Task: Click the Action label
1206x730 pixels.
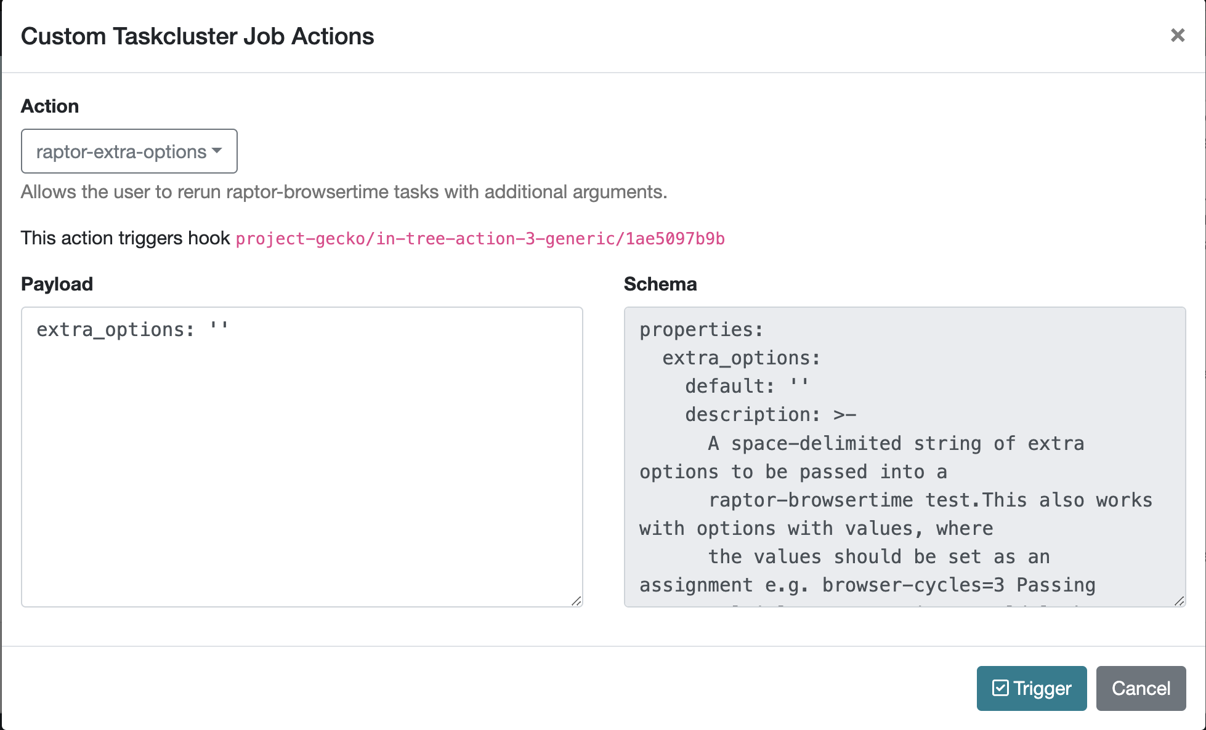Action: (x=50, y=106)
